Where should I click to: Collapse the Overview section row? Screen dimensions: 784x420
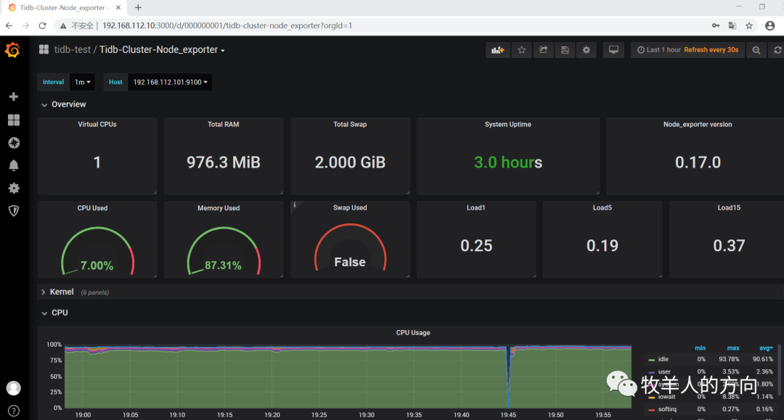68,104
